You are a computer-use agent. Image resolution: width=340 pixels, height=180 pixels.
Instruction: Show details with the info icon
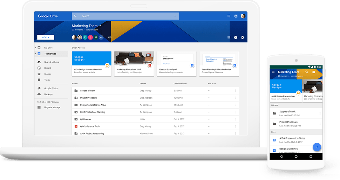[236, 37]
